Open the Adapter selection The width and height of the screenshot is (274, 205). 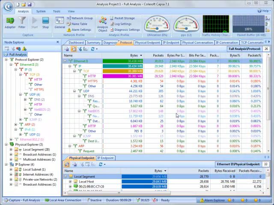click(10, 23)
